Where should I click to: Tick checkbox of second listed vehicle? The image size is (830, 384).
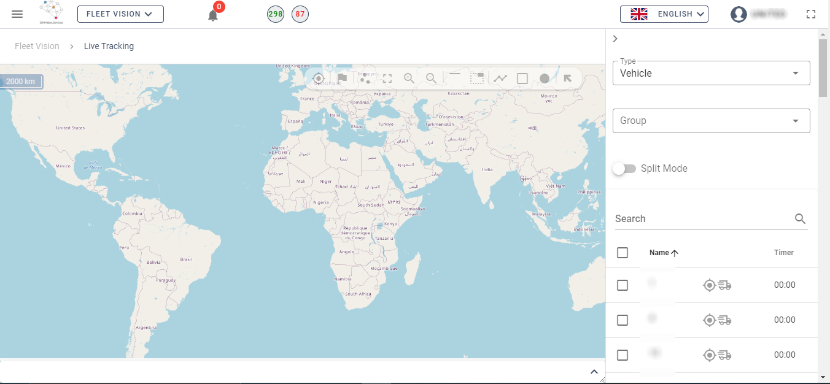(622, 320)
